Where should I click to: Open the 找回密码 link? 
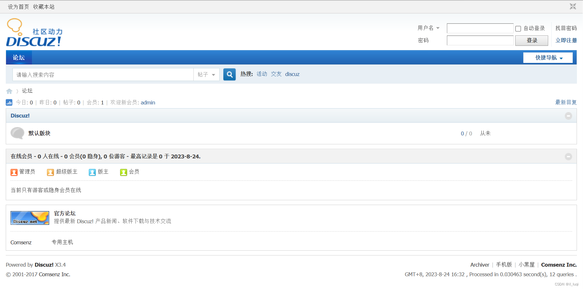(566, 28)
